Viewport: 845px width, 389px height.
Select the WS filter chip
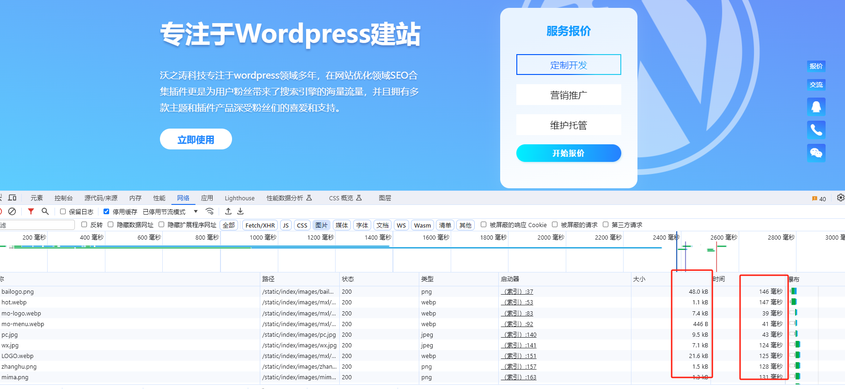point(401,225)
